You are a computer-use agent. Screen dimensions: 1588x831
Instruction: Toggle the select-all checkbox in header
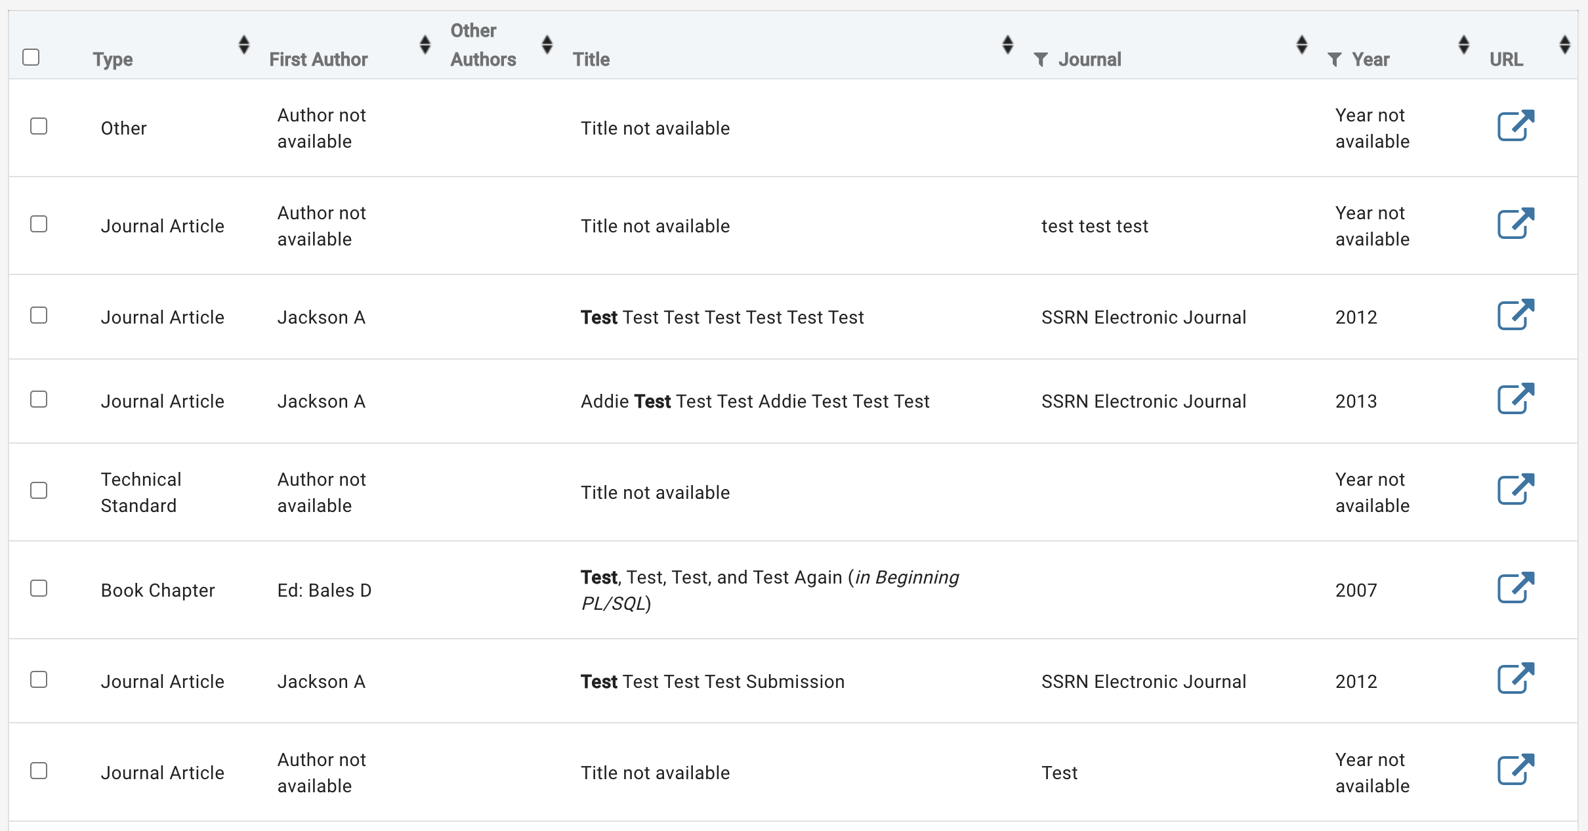[31, 57]
